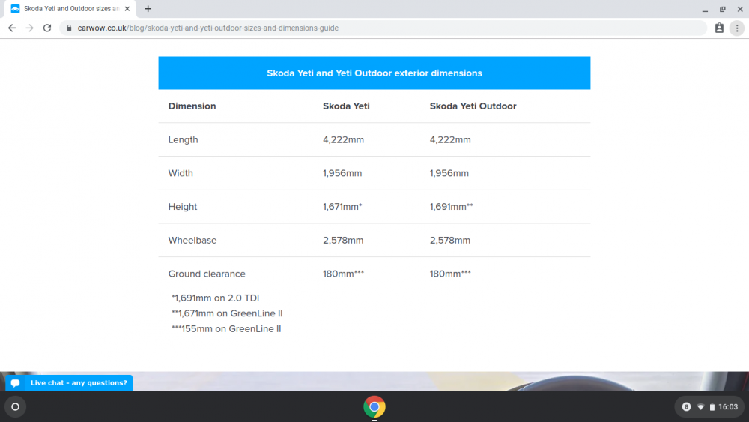
Task: Select the 'Ground clearance' row label
Action: tap(207, 274)
